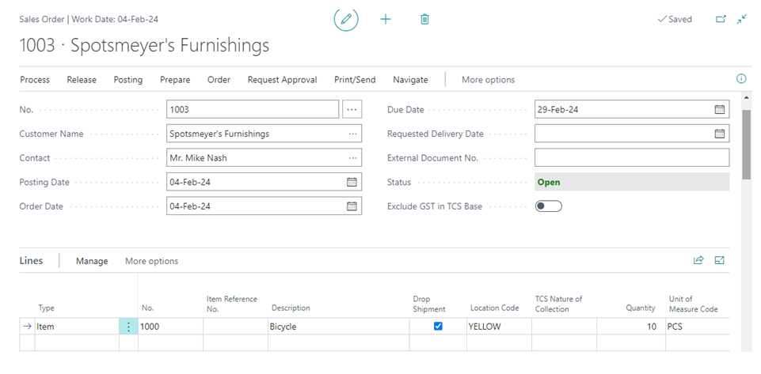This screenshot has height=374, width=761.
Task: Open the Process menu
Action: click(x=35, y=80)
